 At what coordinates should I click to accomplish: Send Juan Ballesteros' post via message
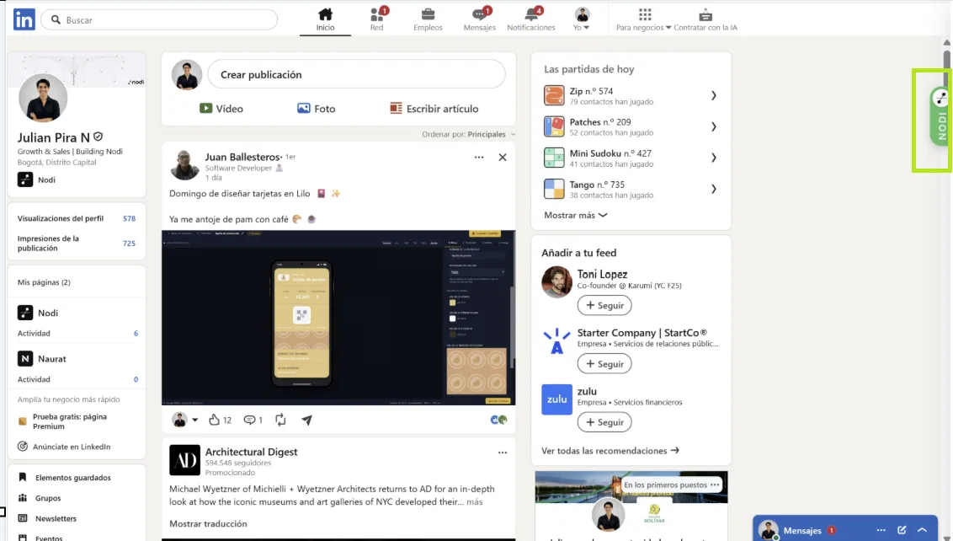pos(307,420)
